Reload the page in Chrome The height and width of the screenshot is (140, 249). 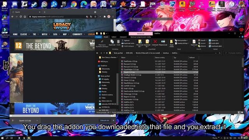[21, 16]
